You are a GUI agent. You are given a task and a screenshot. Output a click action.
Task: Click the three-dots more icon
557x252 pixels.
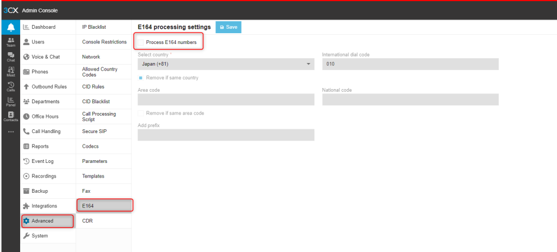click(11, 132)
